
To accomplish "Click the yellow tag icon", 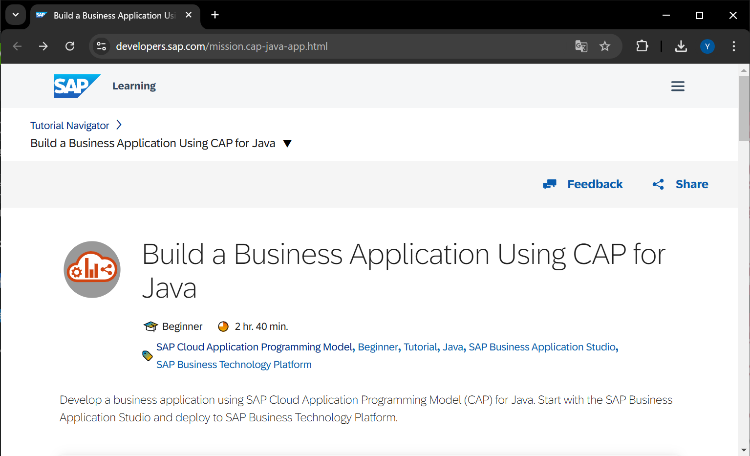I will pyautogui.click(x=147, y=356).
